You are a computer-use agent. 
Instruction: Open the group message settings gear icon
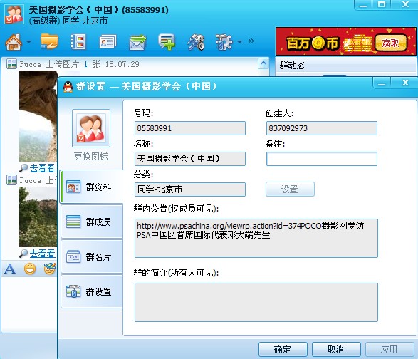[224, 42]
